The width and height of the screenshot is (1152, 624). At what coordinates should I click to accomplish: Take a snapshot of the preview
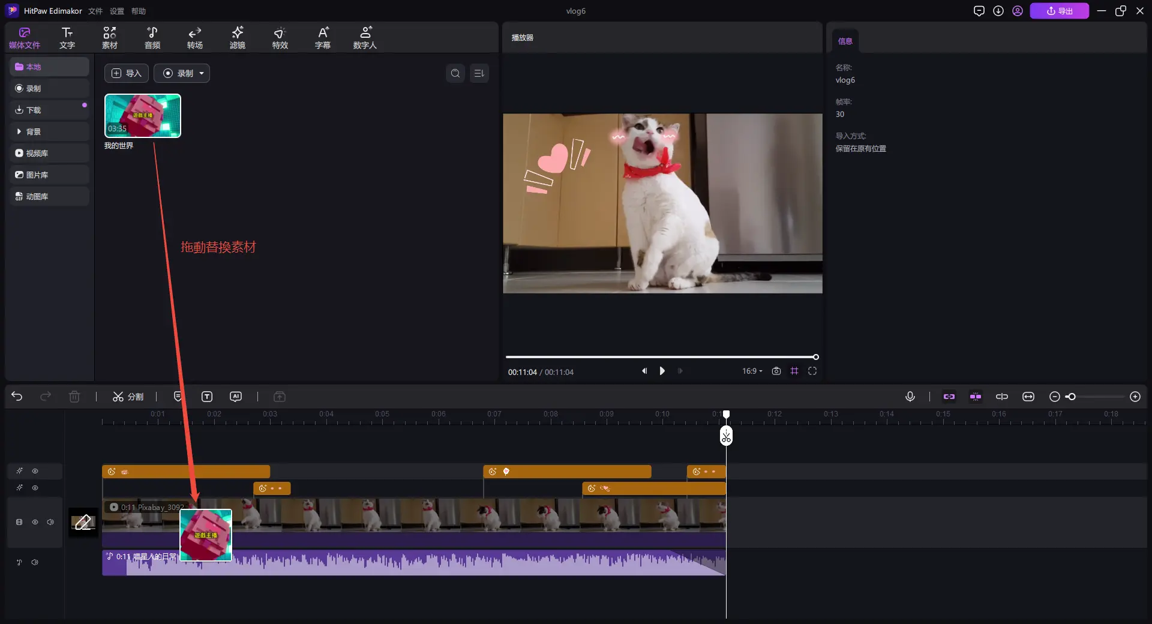click(x=776, y=371)
